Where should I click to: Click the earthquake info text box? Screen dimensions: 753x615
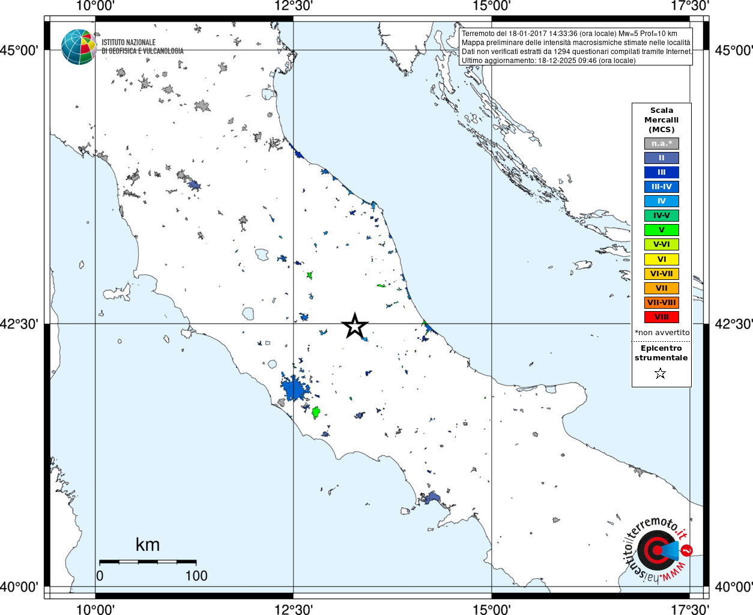576,47
